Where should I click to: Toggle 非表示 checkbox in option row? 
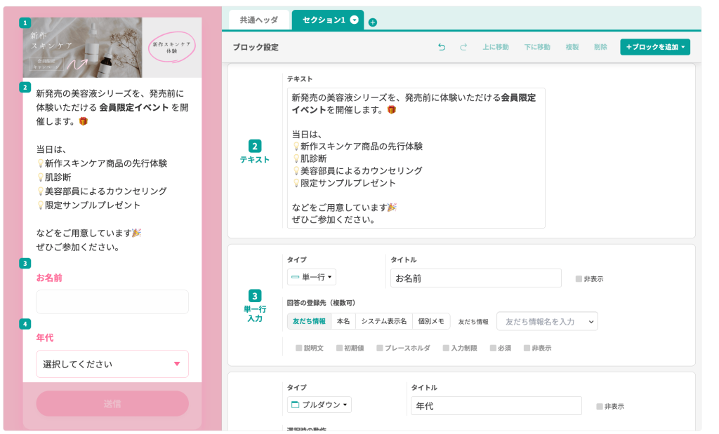tap(527, 348)
